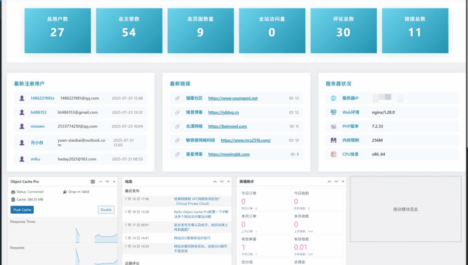Toggle the 动态 panel with triangle arrow
468x265 pixels.
(x=229, y=182)
